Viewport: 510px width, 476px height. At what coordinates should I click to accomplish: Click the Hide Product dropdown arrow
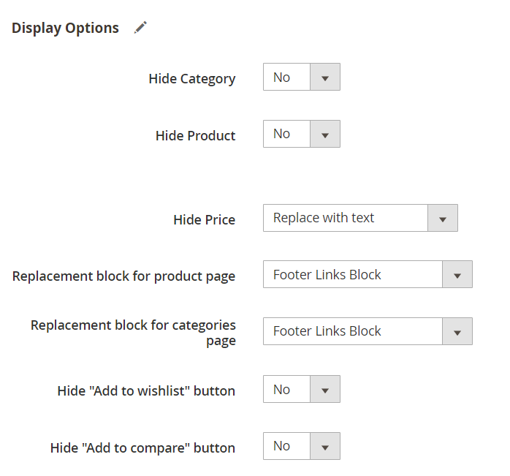pos(325,135)
